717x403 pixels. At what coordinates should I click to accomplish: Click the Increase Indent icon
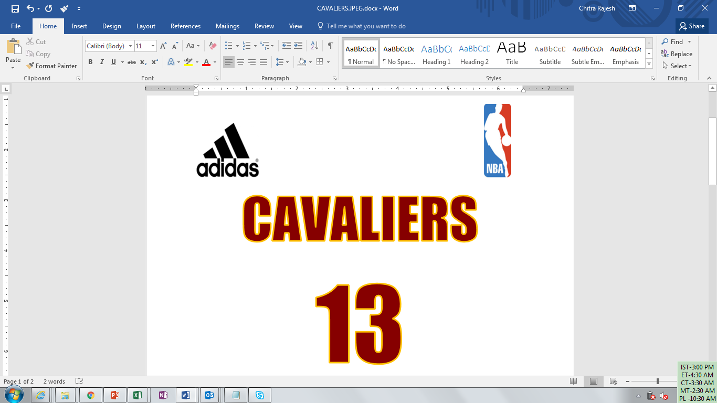[298, 46]
